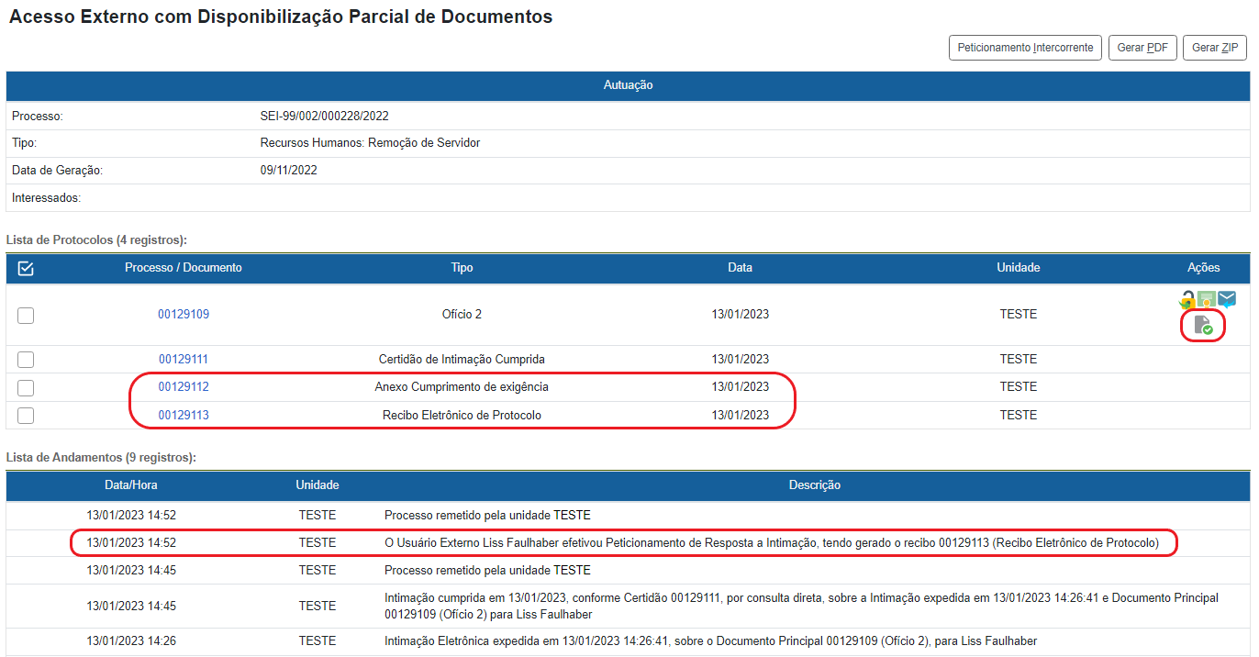1259x657 pixels.
Task: Click the Data column header in protocol list
Action: click(740, 268)
